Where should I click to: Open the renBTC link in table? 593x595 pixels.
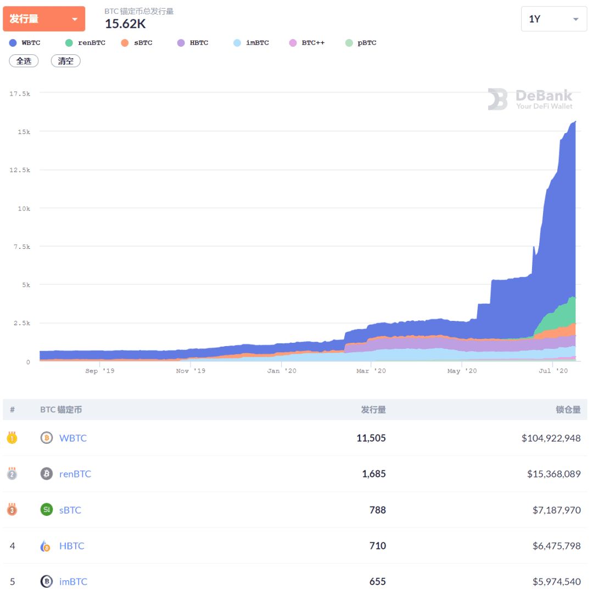pyautogui.click(x=75, y=474)
